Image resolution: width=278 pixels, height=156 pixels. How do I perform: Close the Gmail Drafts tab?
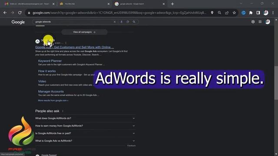pyautogui.click(x=53, y=4)
